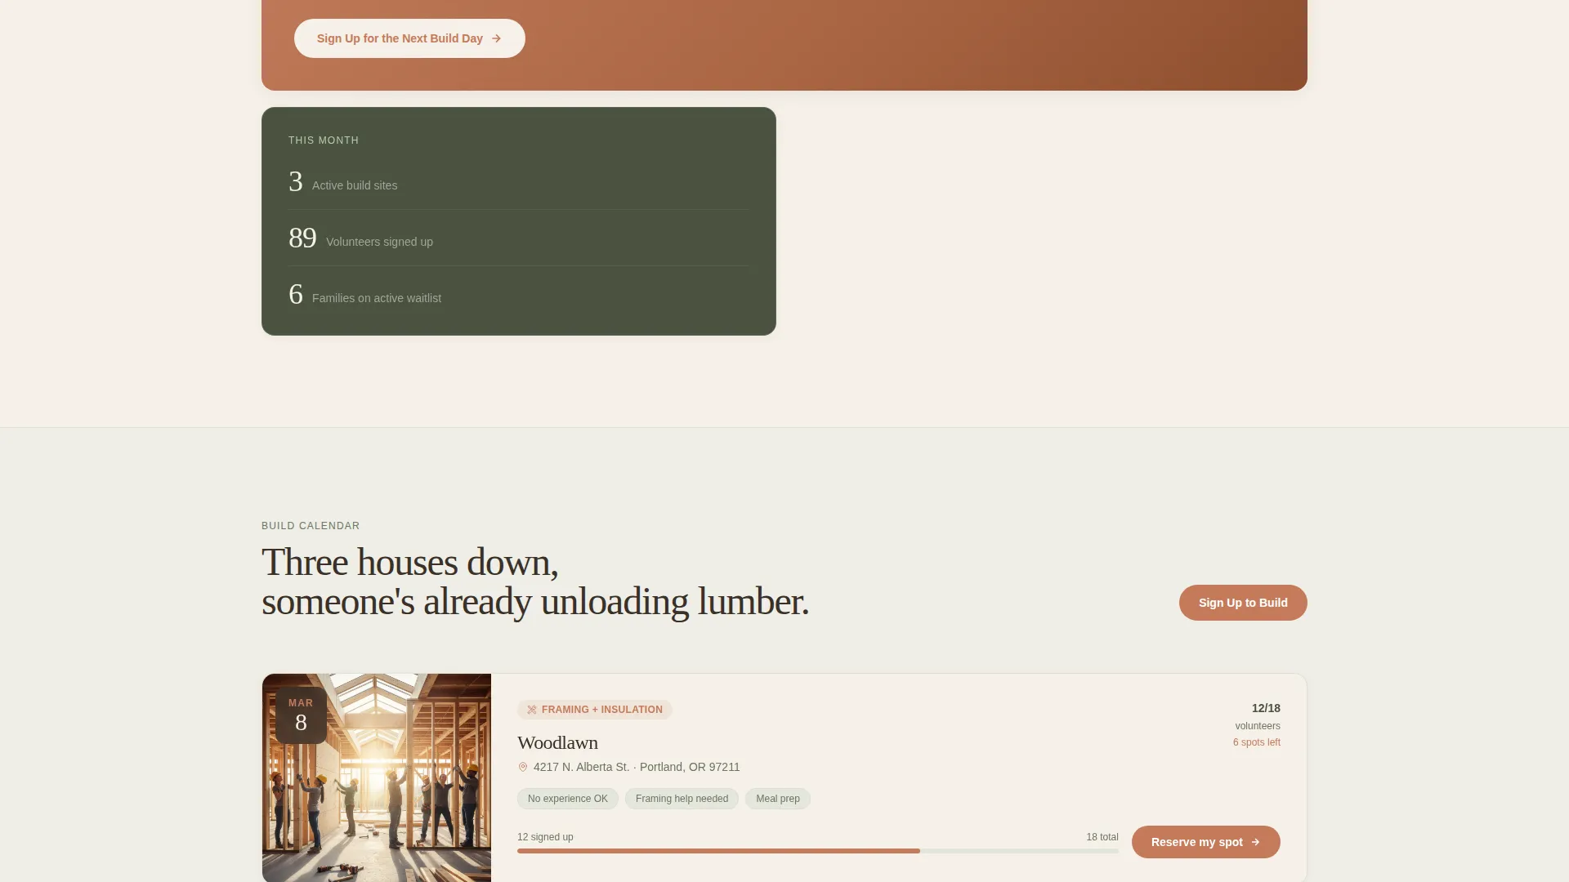Open the Woodlawn build site photo
1569x882 pixels.
tap(377, 777)
